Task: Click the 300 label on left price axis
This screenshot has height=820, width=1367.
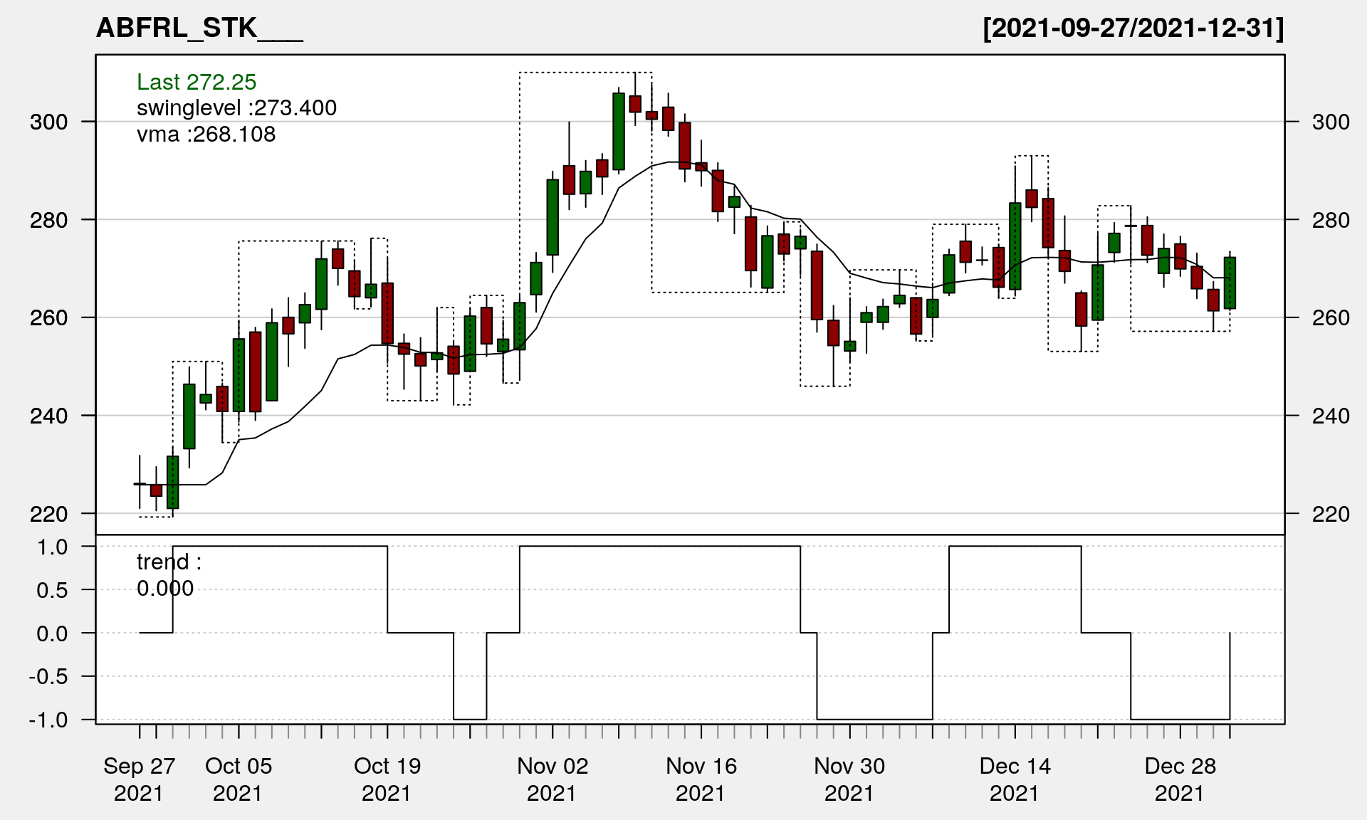Action: tap(48, 122)
